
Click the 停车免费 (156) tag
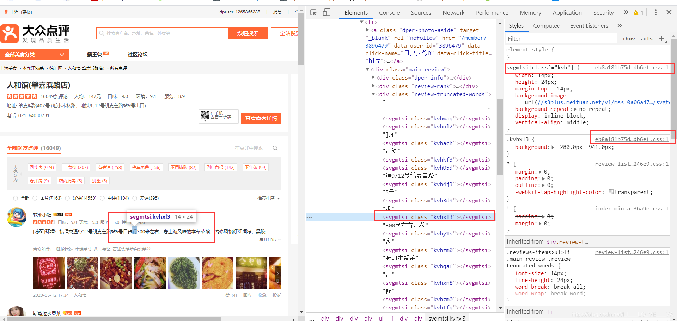pyautogui.click(x=146, y=168)
